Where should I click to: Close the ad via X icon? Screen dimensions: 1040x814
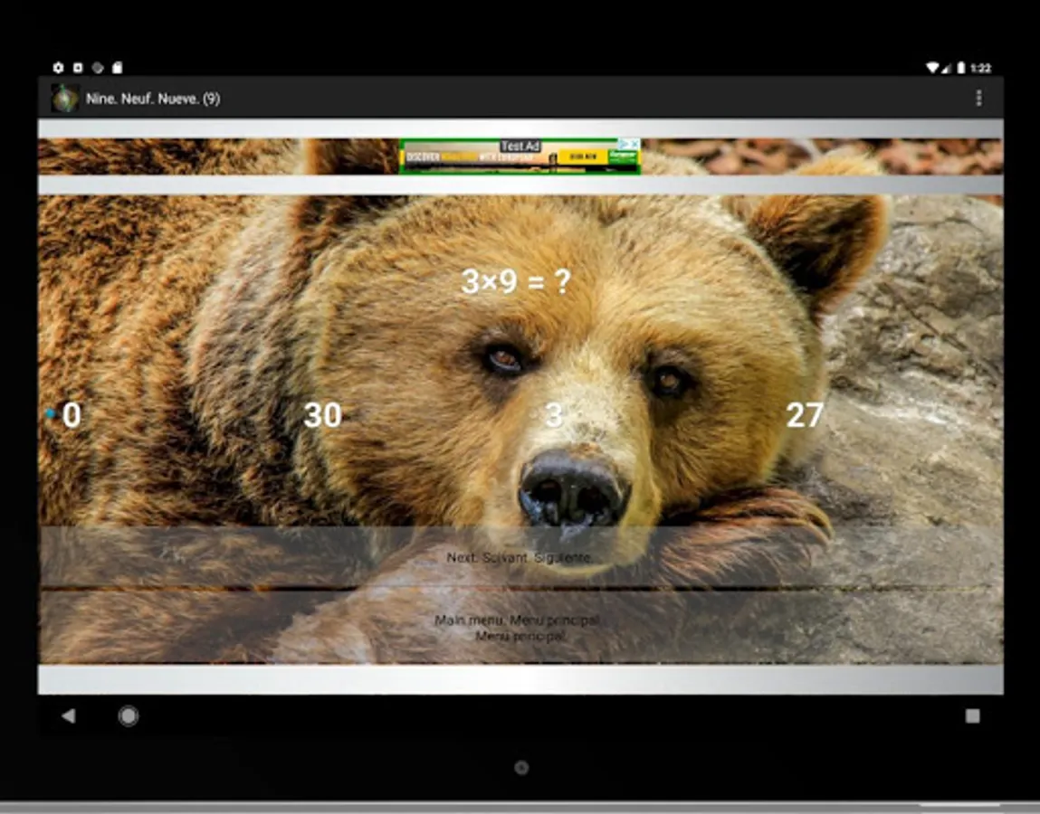[634, 144]
